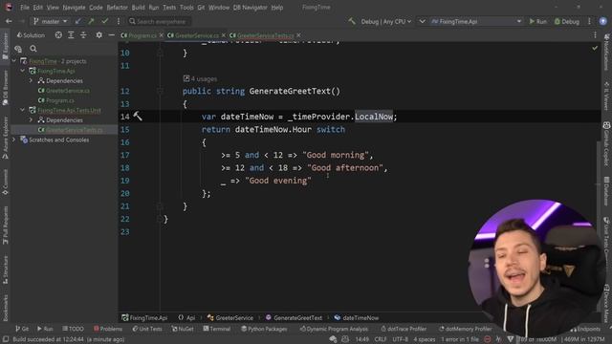
Task: Click the user avatar icon in toolbar
Action: coord(603,21)
